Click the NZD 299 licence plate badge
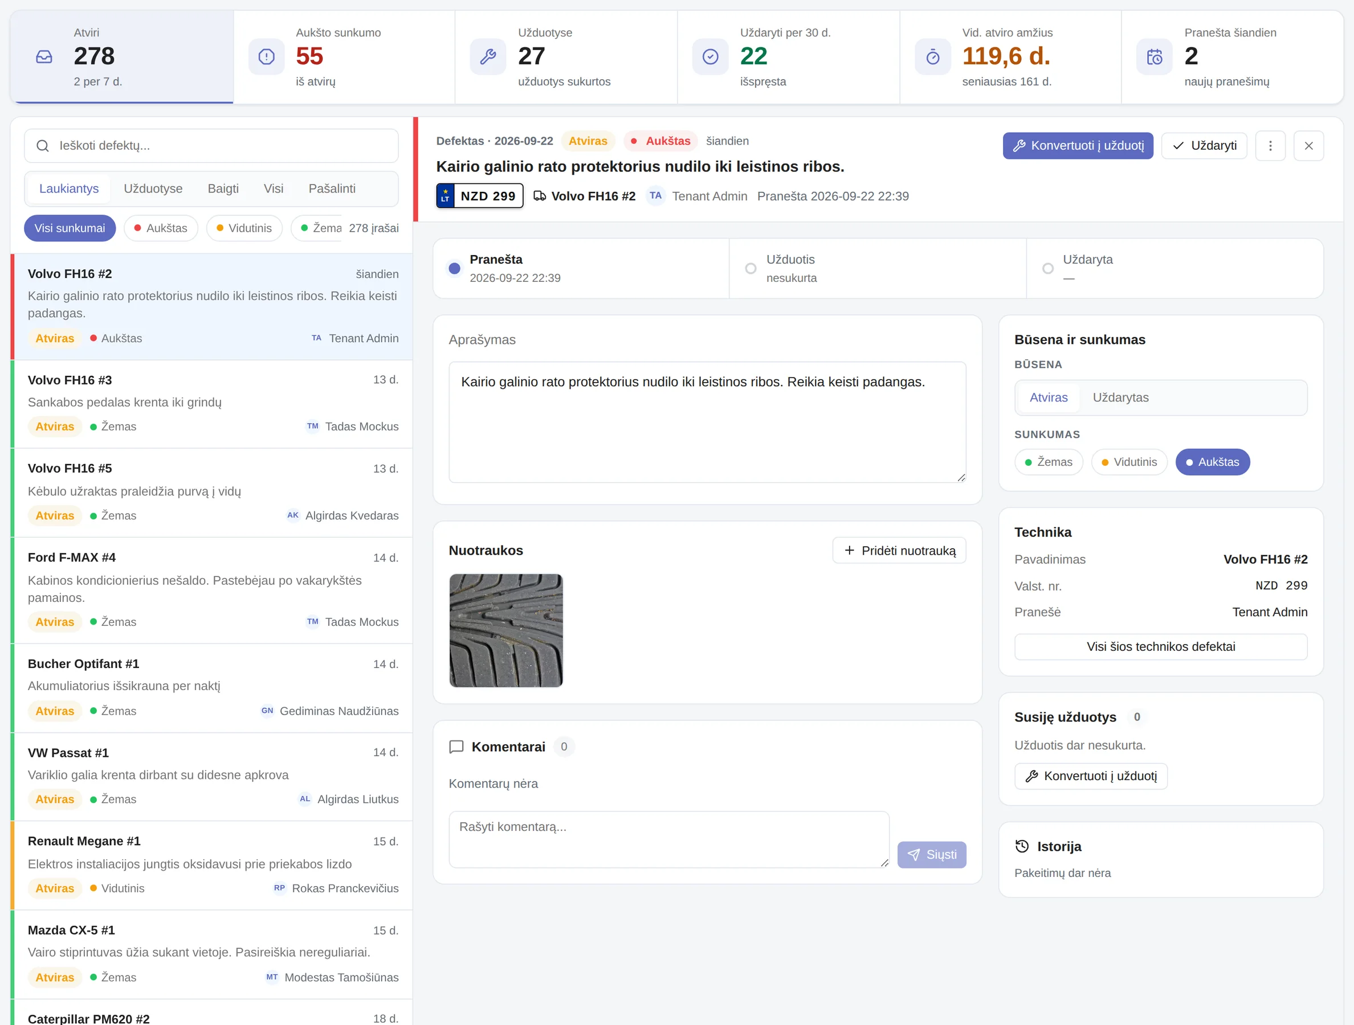The width and height of the screenshot is (1354, 1025). [x=480, y=196]
